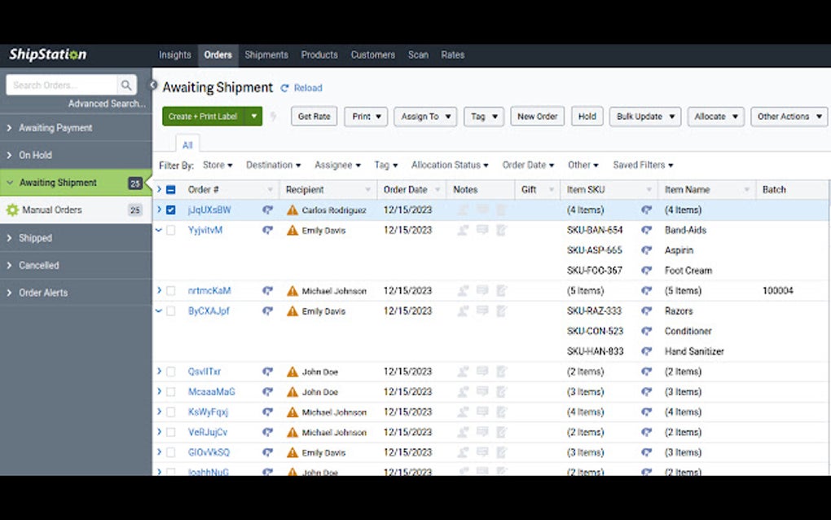This screenshot has width=831, height=520.
Task: Click the Reload icon beside Awaiting Shipment
Action: click(283, 87)
